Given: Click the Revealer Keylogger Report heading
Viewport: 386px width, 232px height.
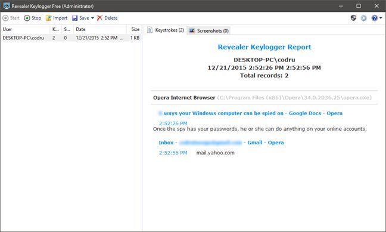Looking at the screenshot, I should click(x=264, y=47).
